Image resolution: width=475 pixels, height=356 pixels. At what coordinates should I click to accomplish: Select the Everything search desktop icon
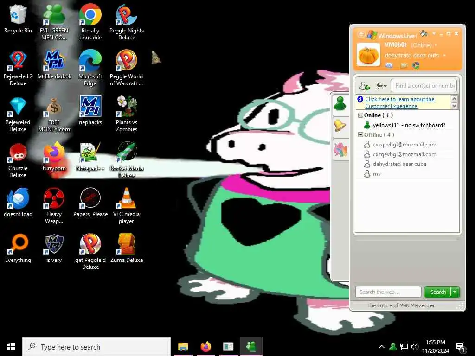click(x=18, y=249)
